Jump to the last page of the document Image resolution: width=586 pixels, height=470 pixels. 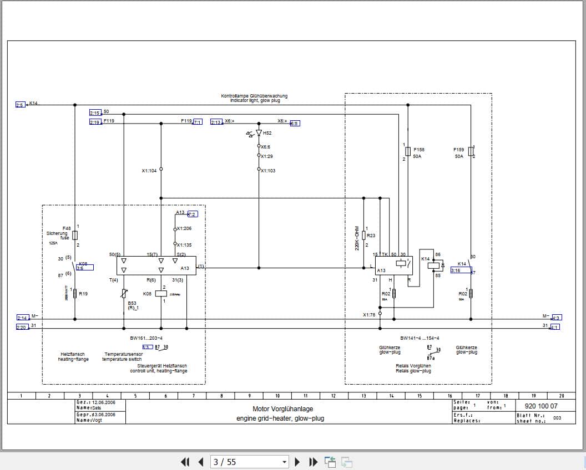click(312, 462)
